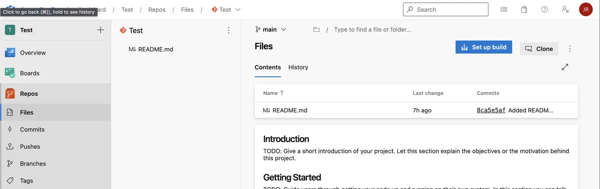The height and width of the screenshot is (189, 600).
Task: Click the Getting Started heading in README
Action: (292, 177)
